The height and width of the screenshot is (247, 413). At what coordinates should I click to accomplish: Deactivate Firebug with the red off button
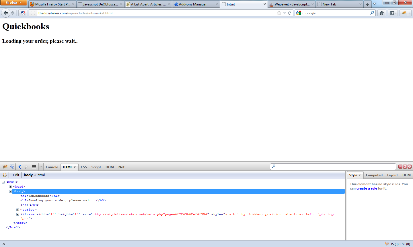click(410, 167)
